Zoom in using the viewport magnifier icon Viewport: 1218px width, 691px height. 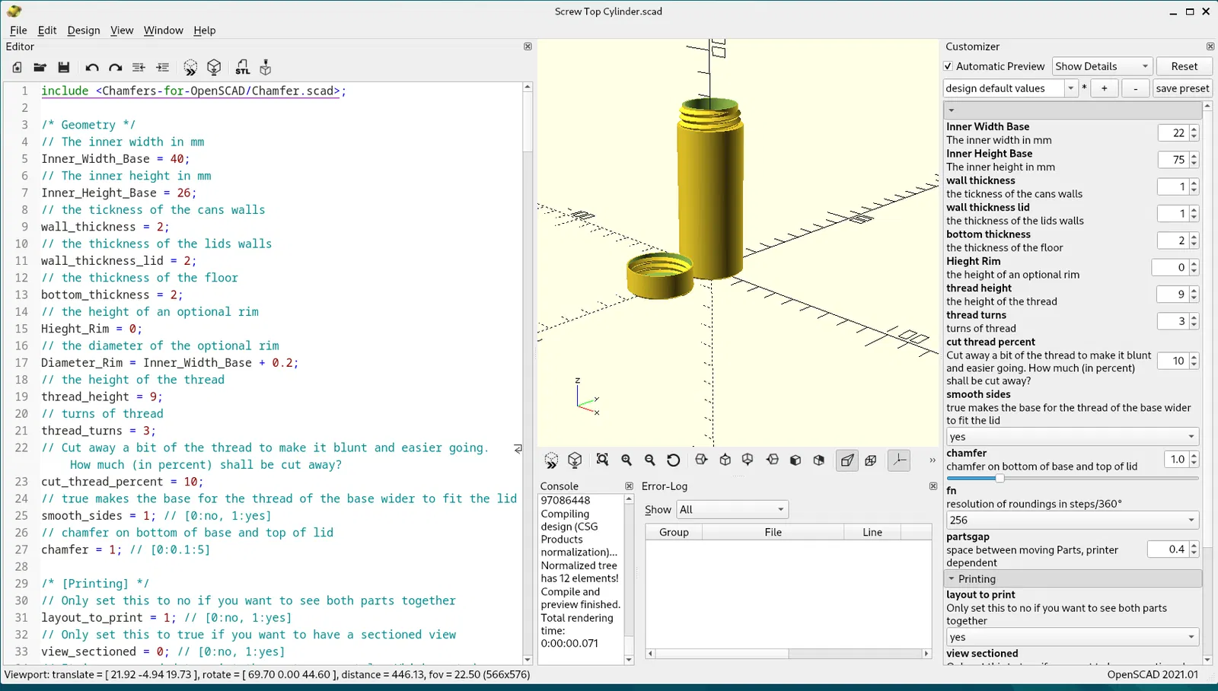coord(627,460)
